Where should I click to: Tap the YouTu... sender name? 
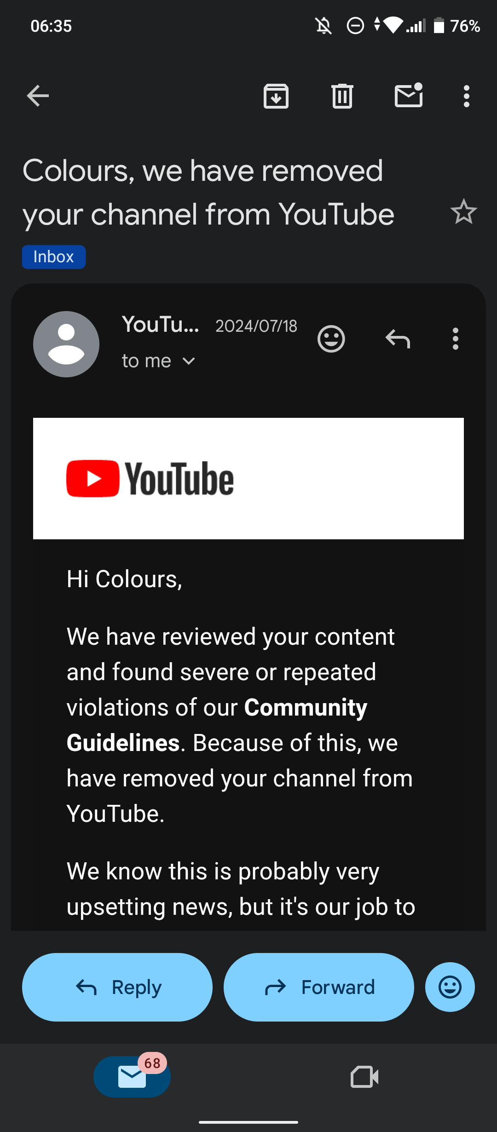160,324
